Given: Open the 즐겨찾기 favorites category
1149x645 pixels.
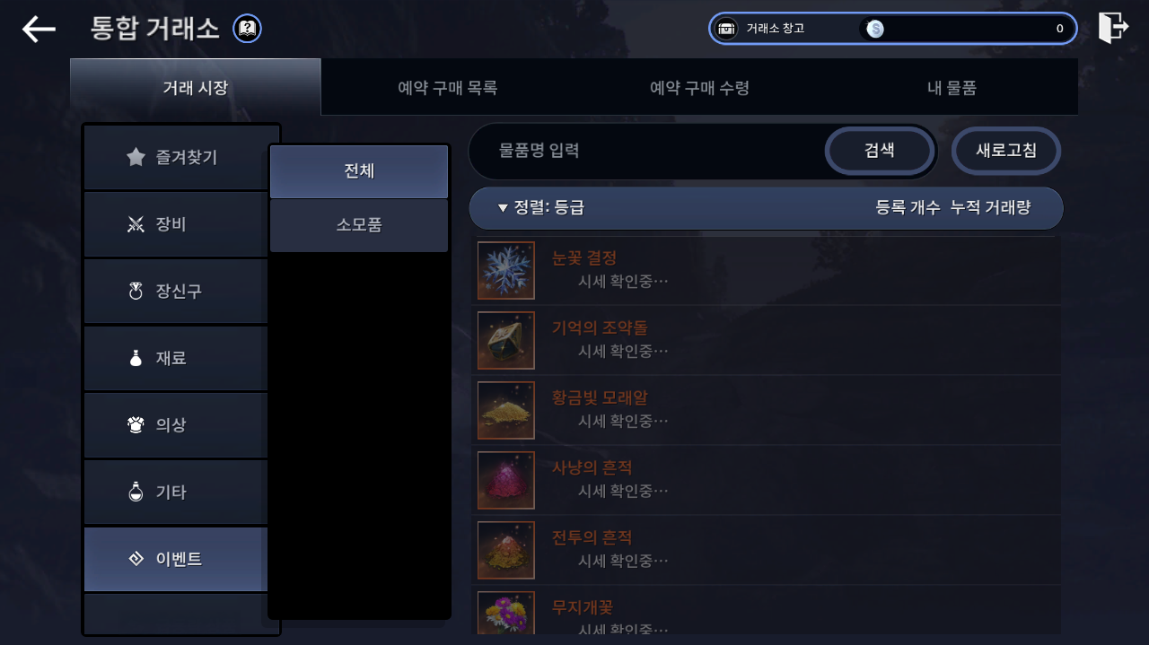Looking at the screenshot, I should (x=176, y=158).
